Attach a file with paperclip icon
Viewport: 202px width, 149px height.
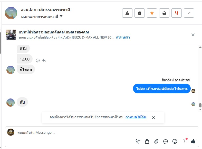(x=156, y=141)
